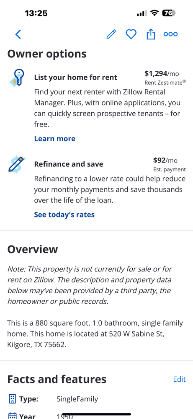Screen dimensions: 193x419
Task: Save home with the heart icon
Action: 131,34
